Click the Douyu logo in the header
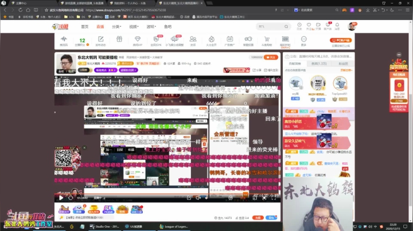 [x=60, y=26]
